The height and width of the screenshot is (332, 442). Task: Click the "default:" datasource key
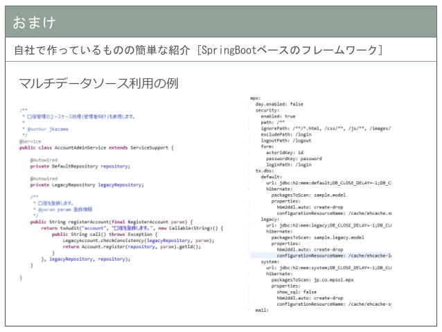[x=271, y=177]
